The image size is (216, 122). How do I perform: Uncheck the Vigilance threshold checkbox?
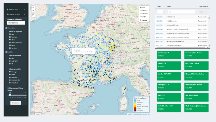pyautogui.click(x=10, y=37)
